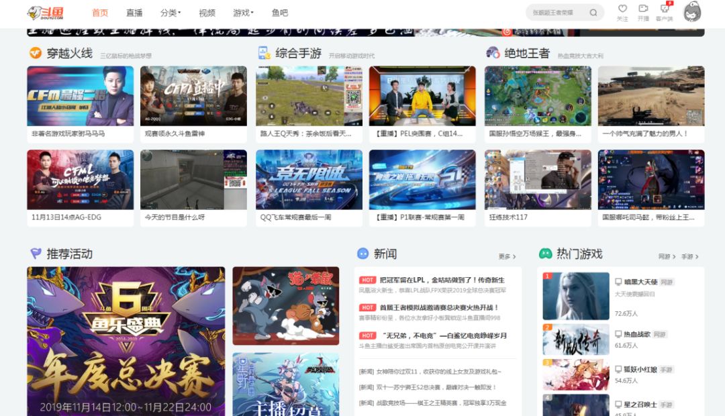
Task: Open stream 国服孙悟空万场猴王 thumbnail
Action: 538,96
